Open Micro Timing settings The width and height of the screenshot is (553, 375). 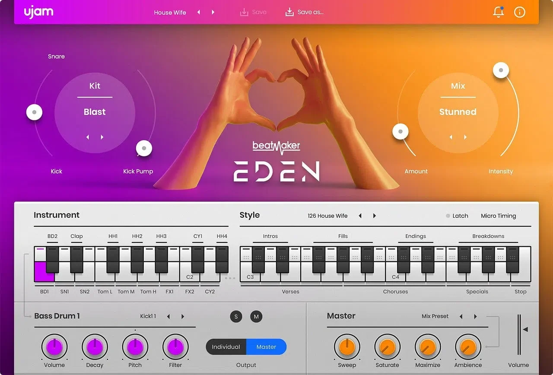498,216
